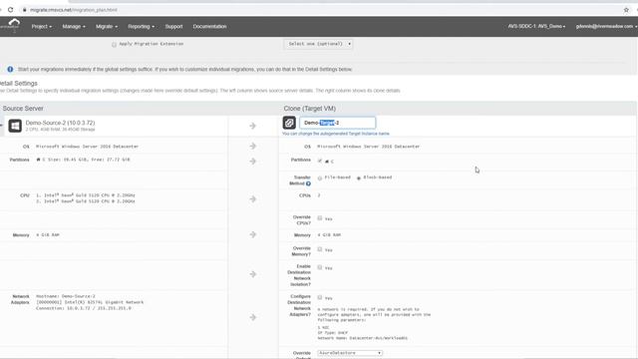This screenshot has height=359, width=638.
Task: Click the Transfer Method help icon
Action: pyautogui.click(x=308, y=183)
